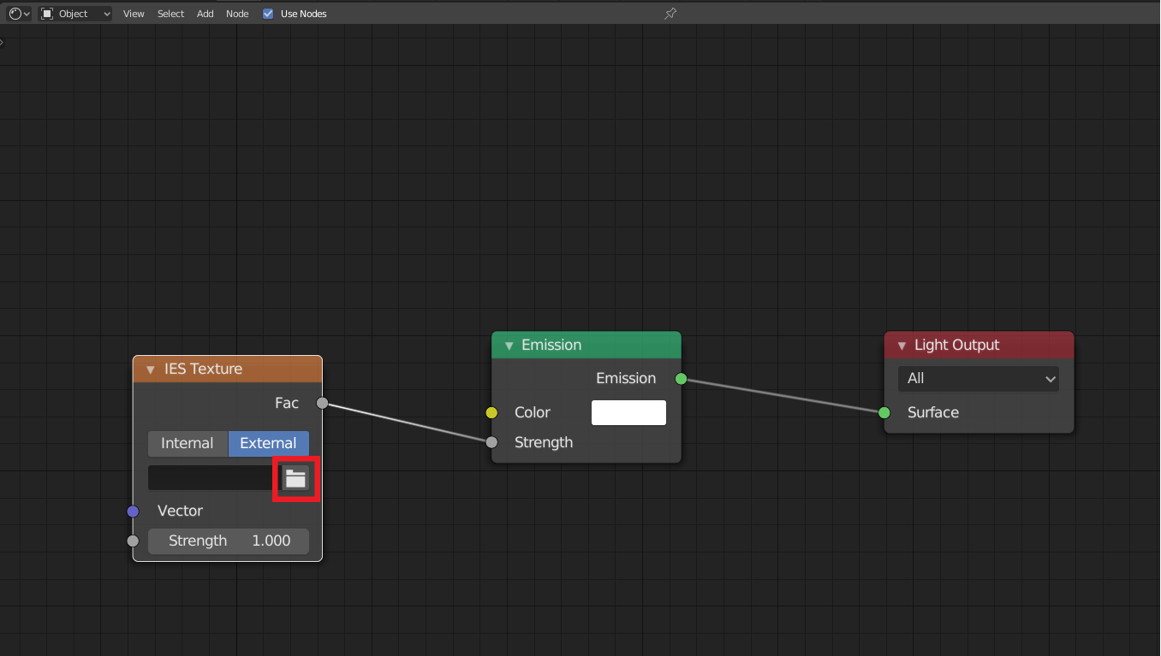
Task: Click the yellow Color input socket on Emission
Action: point(491,412)
